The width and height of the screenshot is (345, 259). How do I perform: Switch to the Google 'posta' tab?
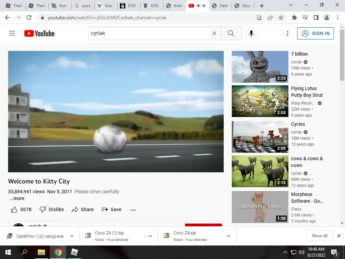(83, 6)
